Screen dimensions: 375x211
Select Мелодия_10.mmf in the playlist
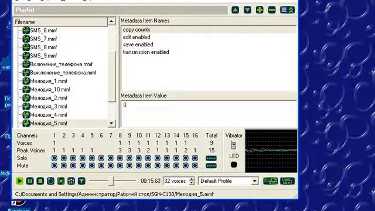click(x=50, y=90)
